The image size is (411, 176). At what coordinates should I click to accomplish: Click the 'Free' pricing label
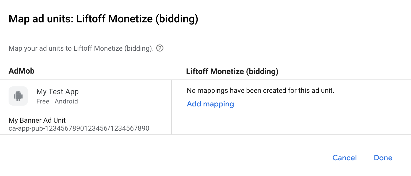(x=43, y=101)
